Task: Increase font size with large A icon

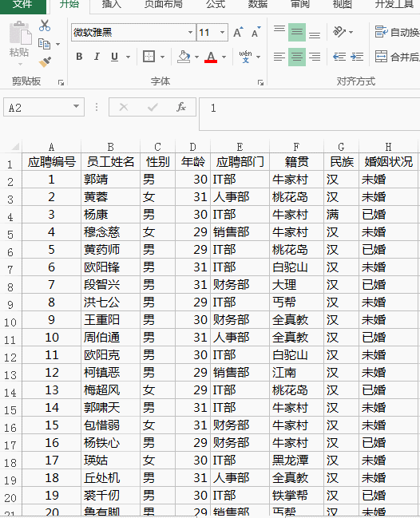Action: coord(238,33)
